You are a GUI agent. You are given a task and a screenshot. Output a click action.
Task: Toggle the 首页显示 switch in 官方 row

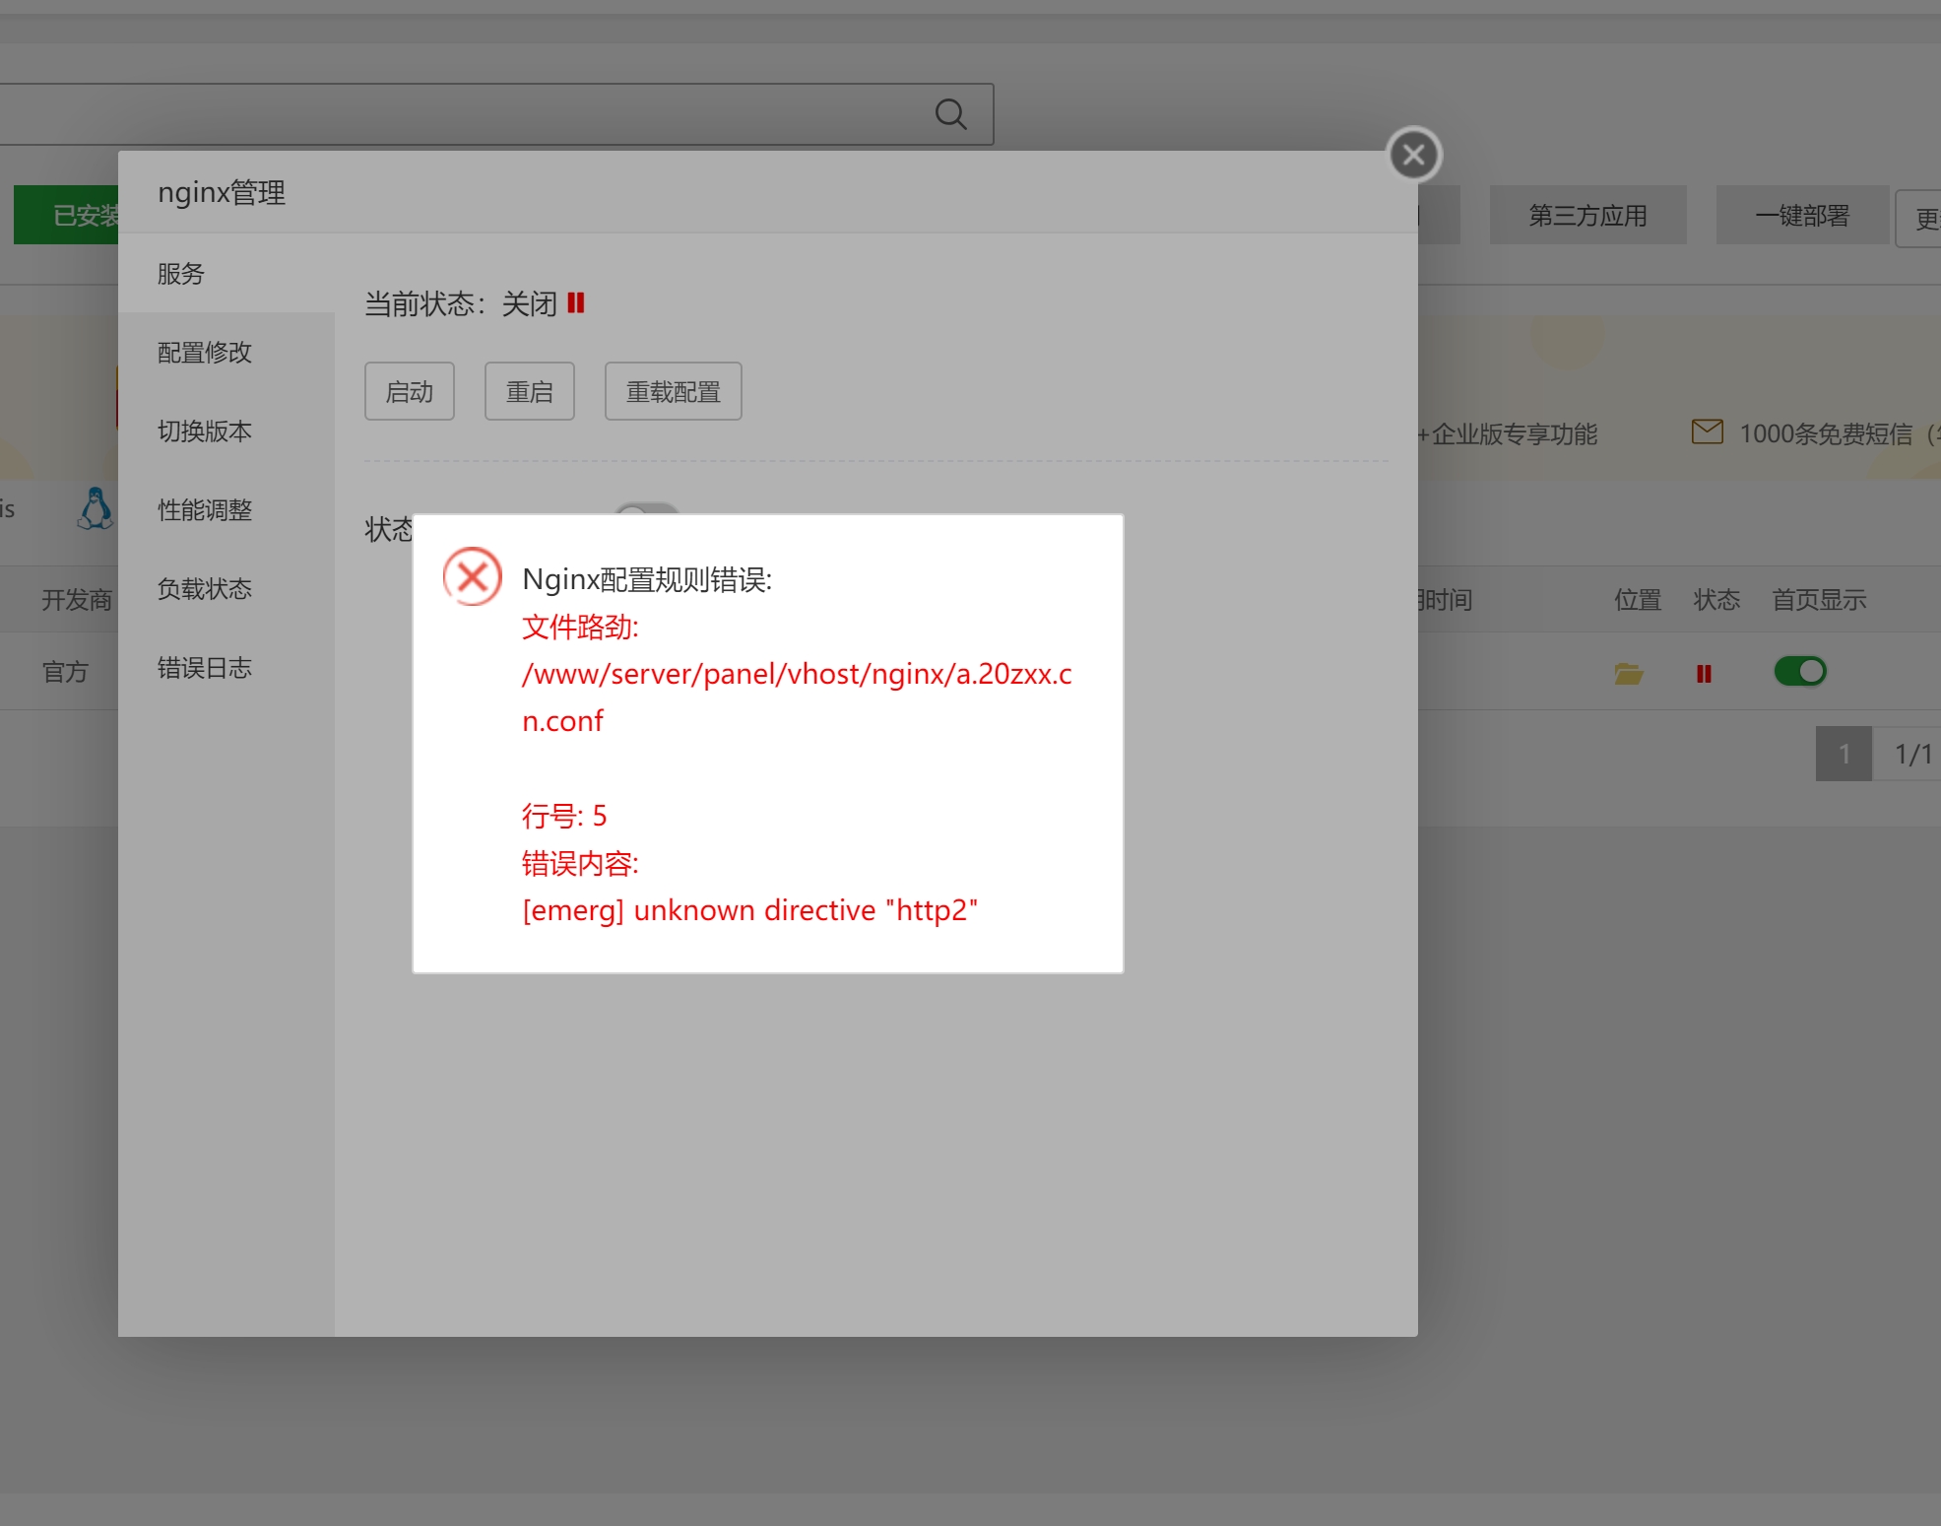pos(1800,672)
